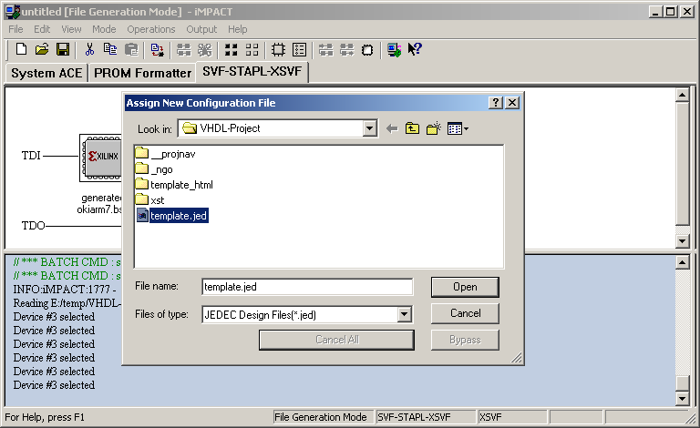Click the Open button
This screenshot has height=428, width=700.
click(465, 287)
